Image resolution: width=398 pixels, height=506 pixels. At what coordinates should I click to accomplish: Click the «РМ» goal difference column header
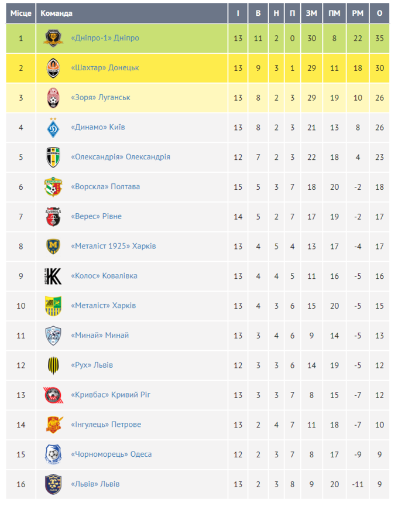pyautogui.click(x=358, y=13)
